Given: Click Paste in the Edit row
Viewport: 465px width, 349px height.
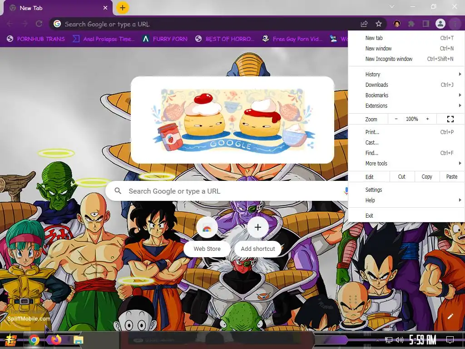Looking at the screenshot, I should [x=452, y=177].
